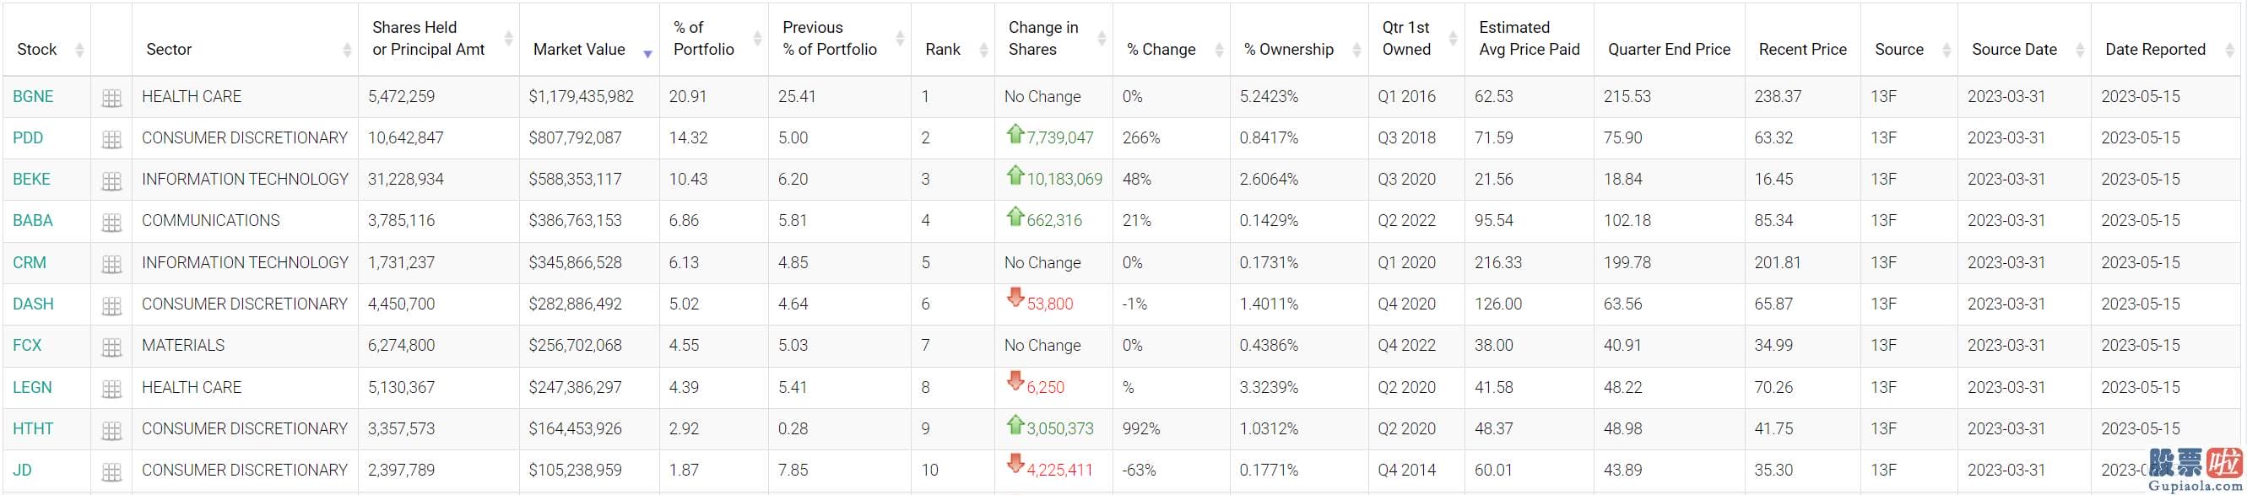Click the green up arrow for PDD shares
The width and height of the screenshot is (2247, 495).
[1015, 133]
